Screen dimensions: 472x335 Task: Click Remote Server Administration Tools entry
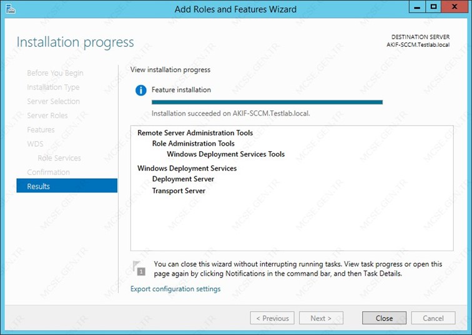pos(195,133)
